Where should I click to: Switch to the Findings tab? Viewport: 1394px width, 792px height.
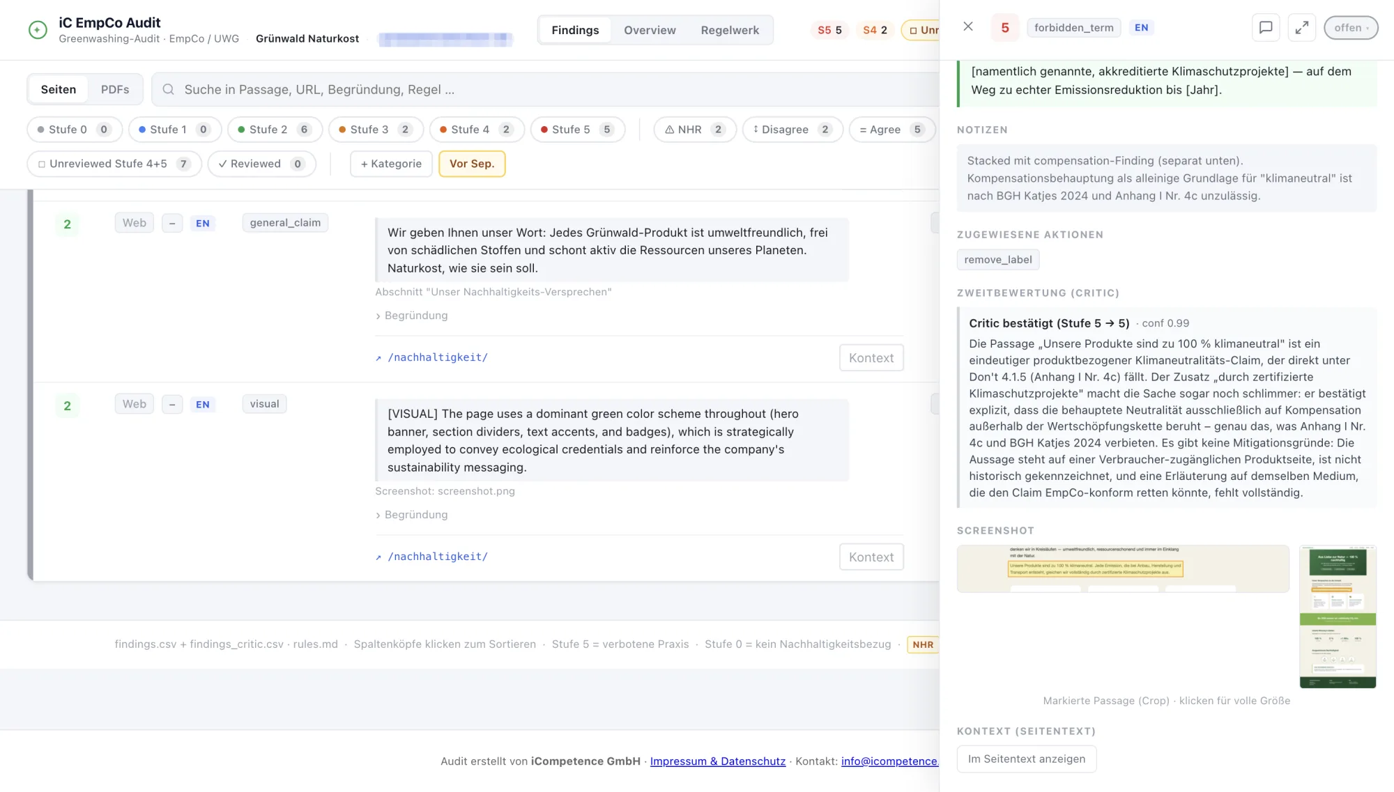(x=575, y=30)
